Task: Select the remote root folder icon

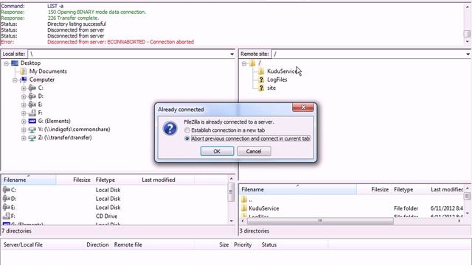Action: pos(252,63)
